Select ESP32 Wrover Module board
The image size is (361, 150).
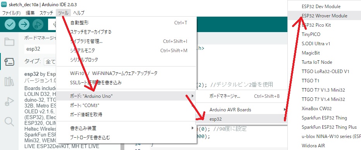pyautogui.click(x=324, y=15)
